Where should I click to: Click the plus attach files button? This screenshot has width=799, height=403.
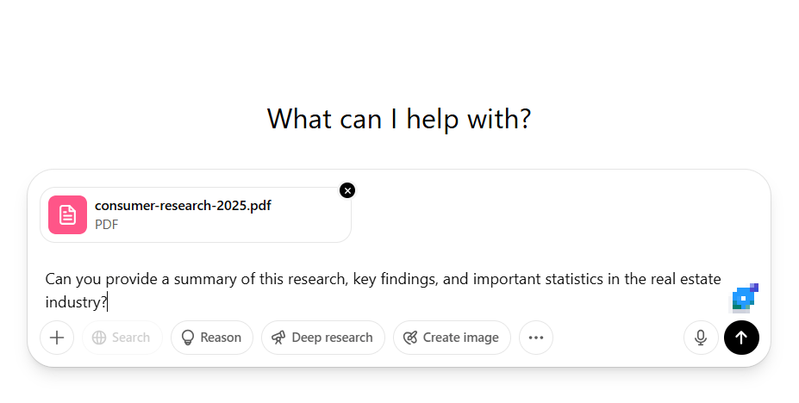[x=57, y=338]
